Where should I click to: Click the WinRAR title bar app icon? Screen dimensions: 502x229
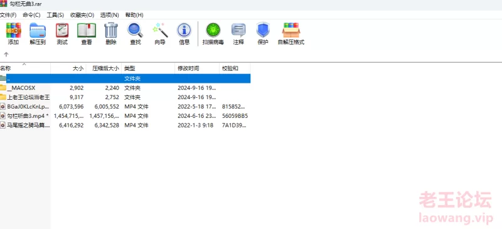coord(4,4)
